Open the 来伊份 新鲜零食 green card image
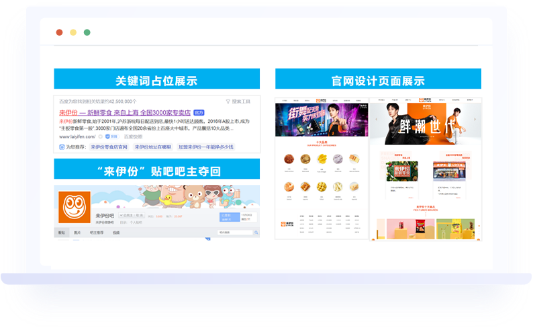The height and width of the screenshot is (330, 533). click(x=402, y=171)
